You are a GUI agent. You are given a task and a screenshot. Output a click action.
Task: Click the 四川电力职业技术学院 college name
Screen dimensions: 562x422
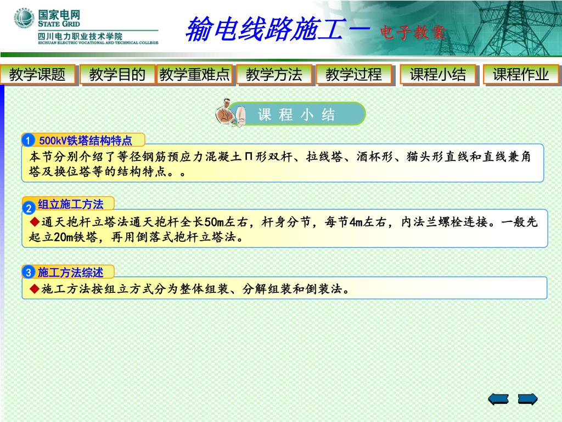80,36
